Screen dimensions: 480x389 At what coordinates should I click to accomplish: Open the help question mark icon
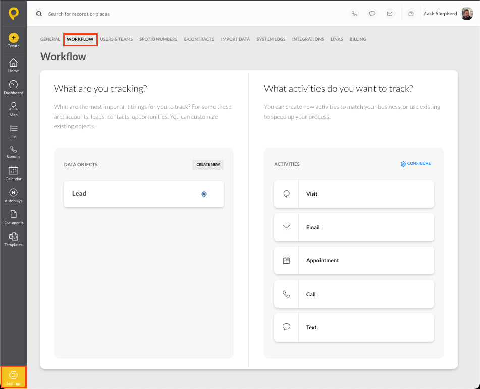tap(411, 14)
